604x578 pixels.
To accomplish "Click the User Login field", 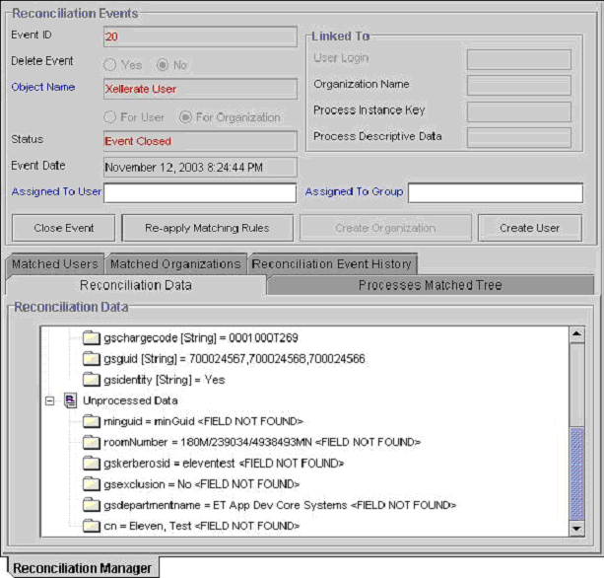I will pos(519,59).
